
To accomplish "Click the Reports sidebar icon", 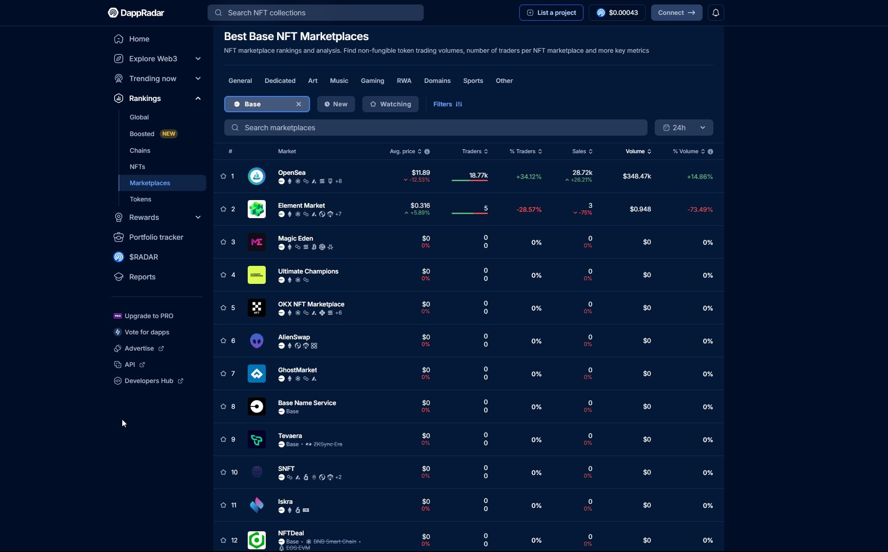I will 118,277.
